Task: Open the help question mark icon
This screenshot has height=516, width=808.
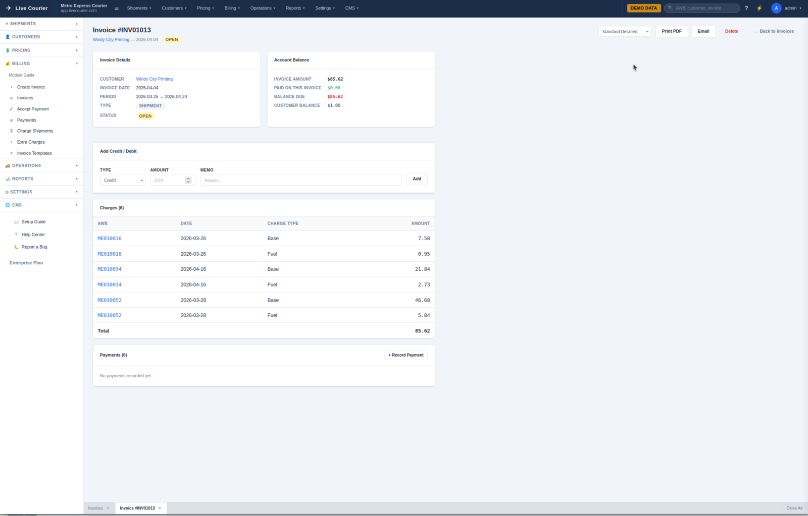Action: pos(746,8)
